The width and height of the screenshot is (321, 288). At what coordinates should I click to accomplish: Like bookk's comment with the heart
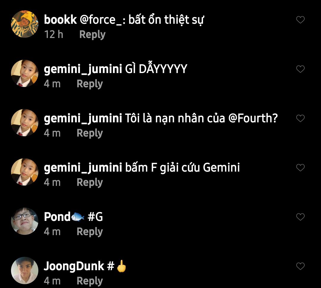(x=300, y=20)
